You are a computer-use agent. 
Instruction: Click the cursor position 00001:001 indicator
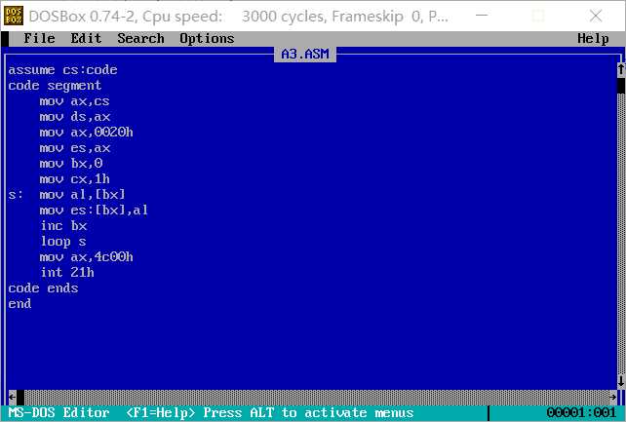(581, 413)
